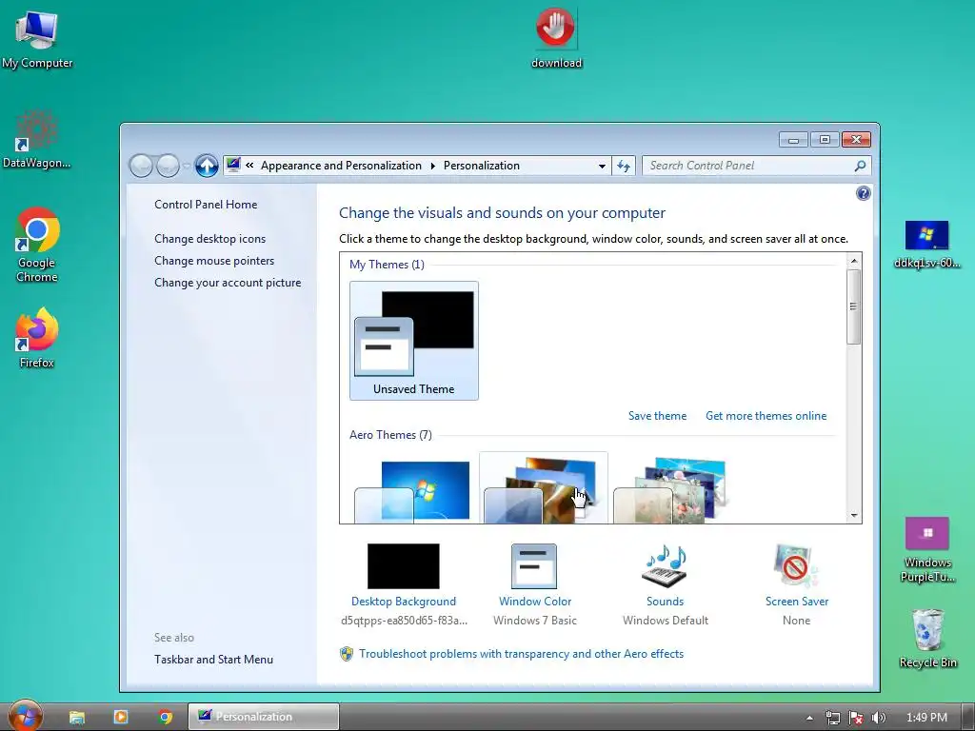975x731 pixels.
Task: Open Taskbar and Start Menu link
Action: tap(214, 660)
